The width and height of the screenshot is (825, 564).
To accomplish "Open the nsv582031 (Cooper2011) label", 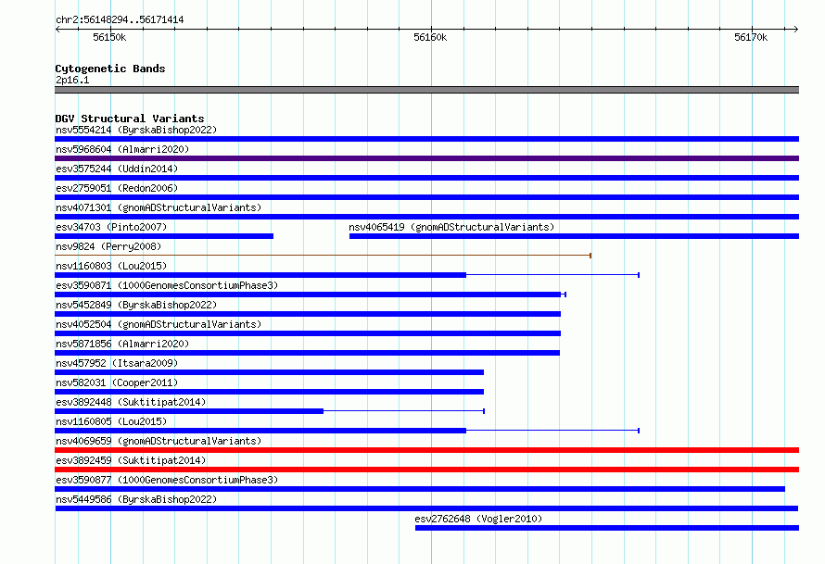I will coord(117,382).
